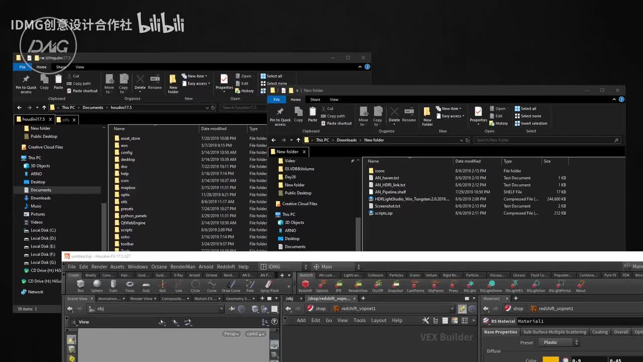Open Easy access dropdown in houdini17.5 window
643x362 pixels.
coord(197,83)
